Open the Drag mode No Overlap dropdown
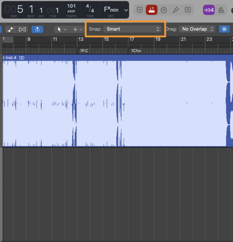Image resolution: width=233 pixels, height=242 pixels. 198,29
